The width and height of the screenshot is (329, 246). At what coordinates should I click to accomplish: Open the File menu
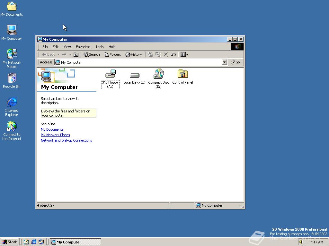coord(45,47)
